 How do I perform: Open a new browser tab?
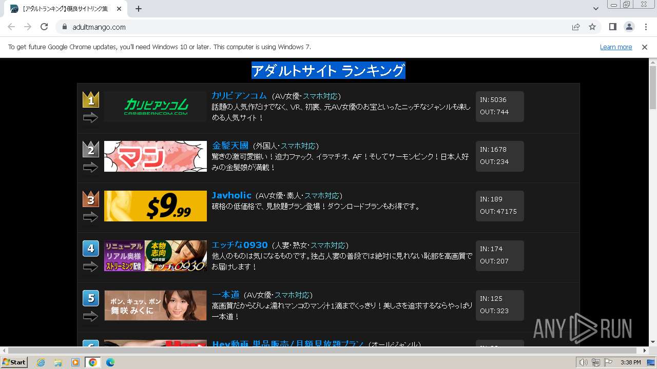coord(139,9)
